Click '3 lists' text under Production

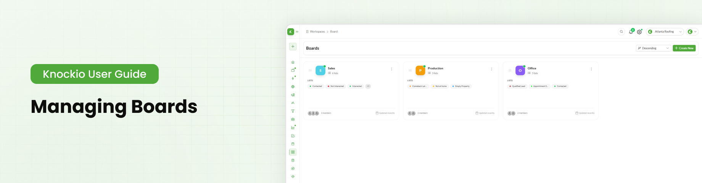[x=435, y=73]
